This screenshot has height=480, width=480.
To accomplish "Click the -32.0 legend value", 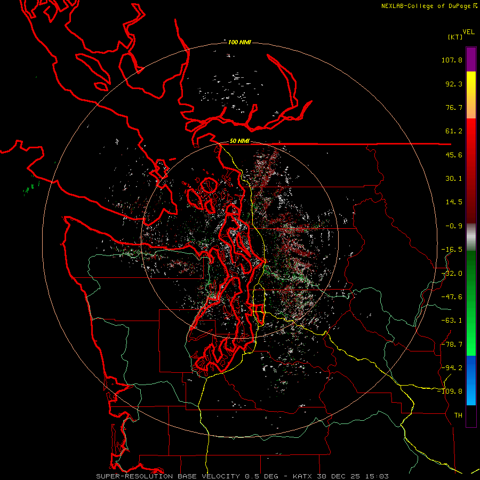I will 452,274.
